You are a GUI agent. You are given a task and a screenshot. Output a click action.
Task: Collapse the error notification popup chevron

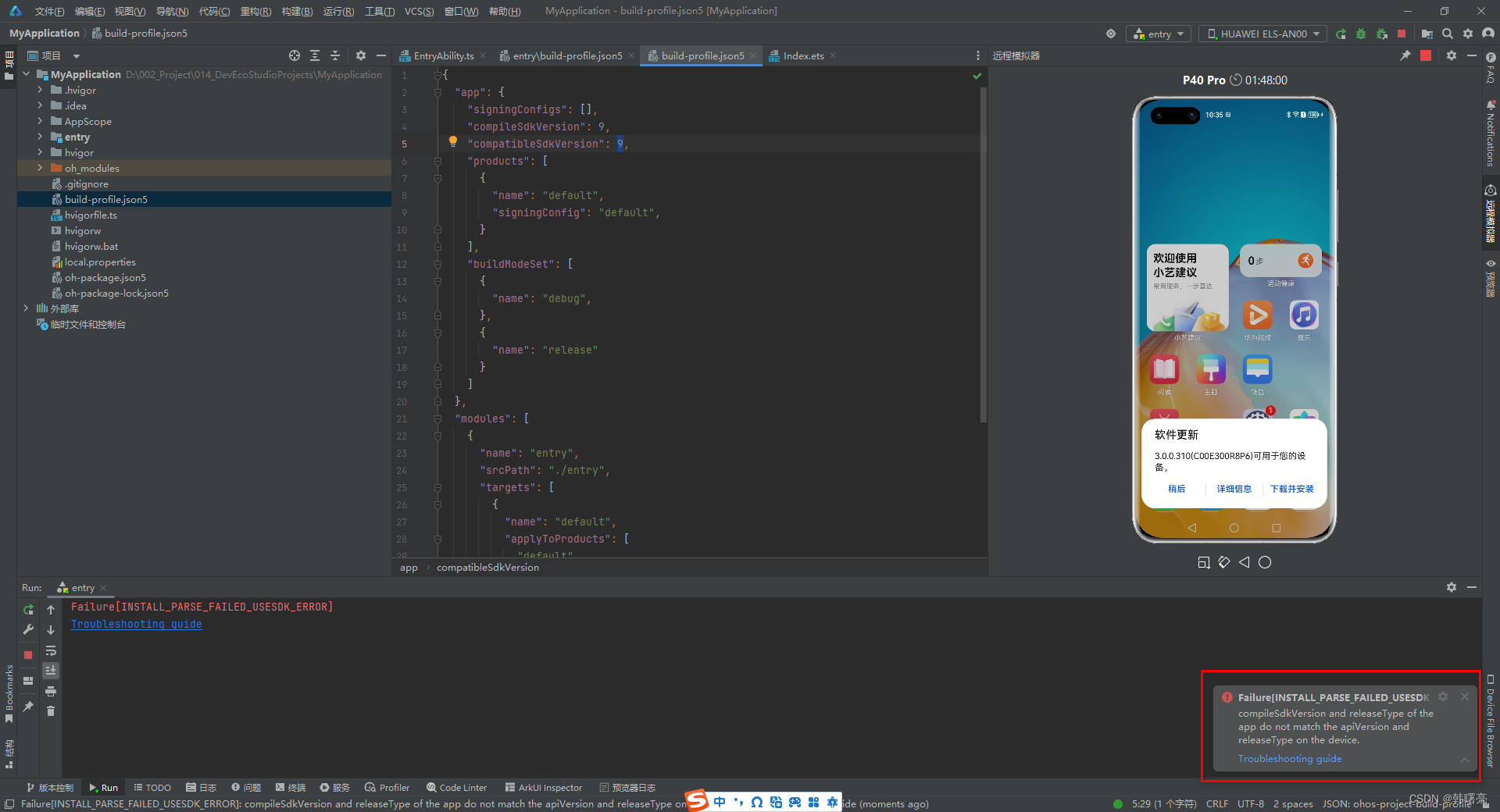click(x=1466, y=761)
